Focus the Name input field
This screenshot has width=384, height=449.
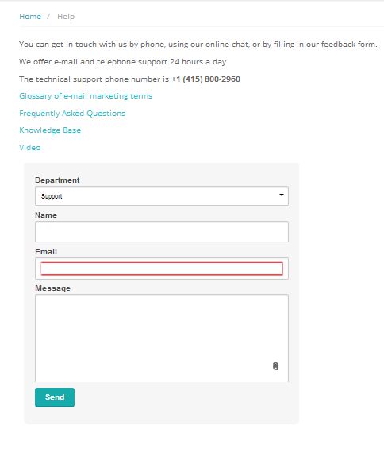[x=162, y=232]
